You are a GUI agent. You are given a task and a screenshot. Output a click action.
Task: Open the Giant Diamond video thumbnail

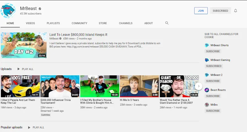(x=179, y=86)
